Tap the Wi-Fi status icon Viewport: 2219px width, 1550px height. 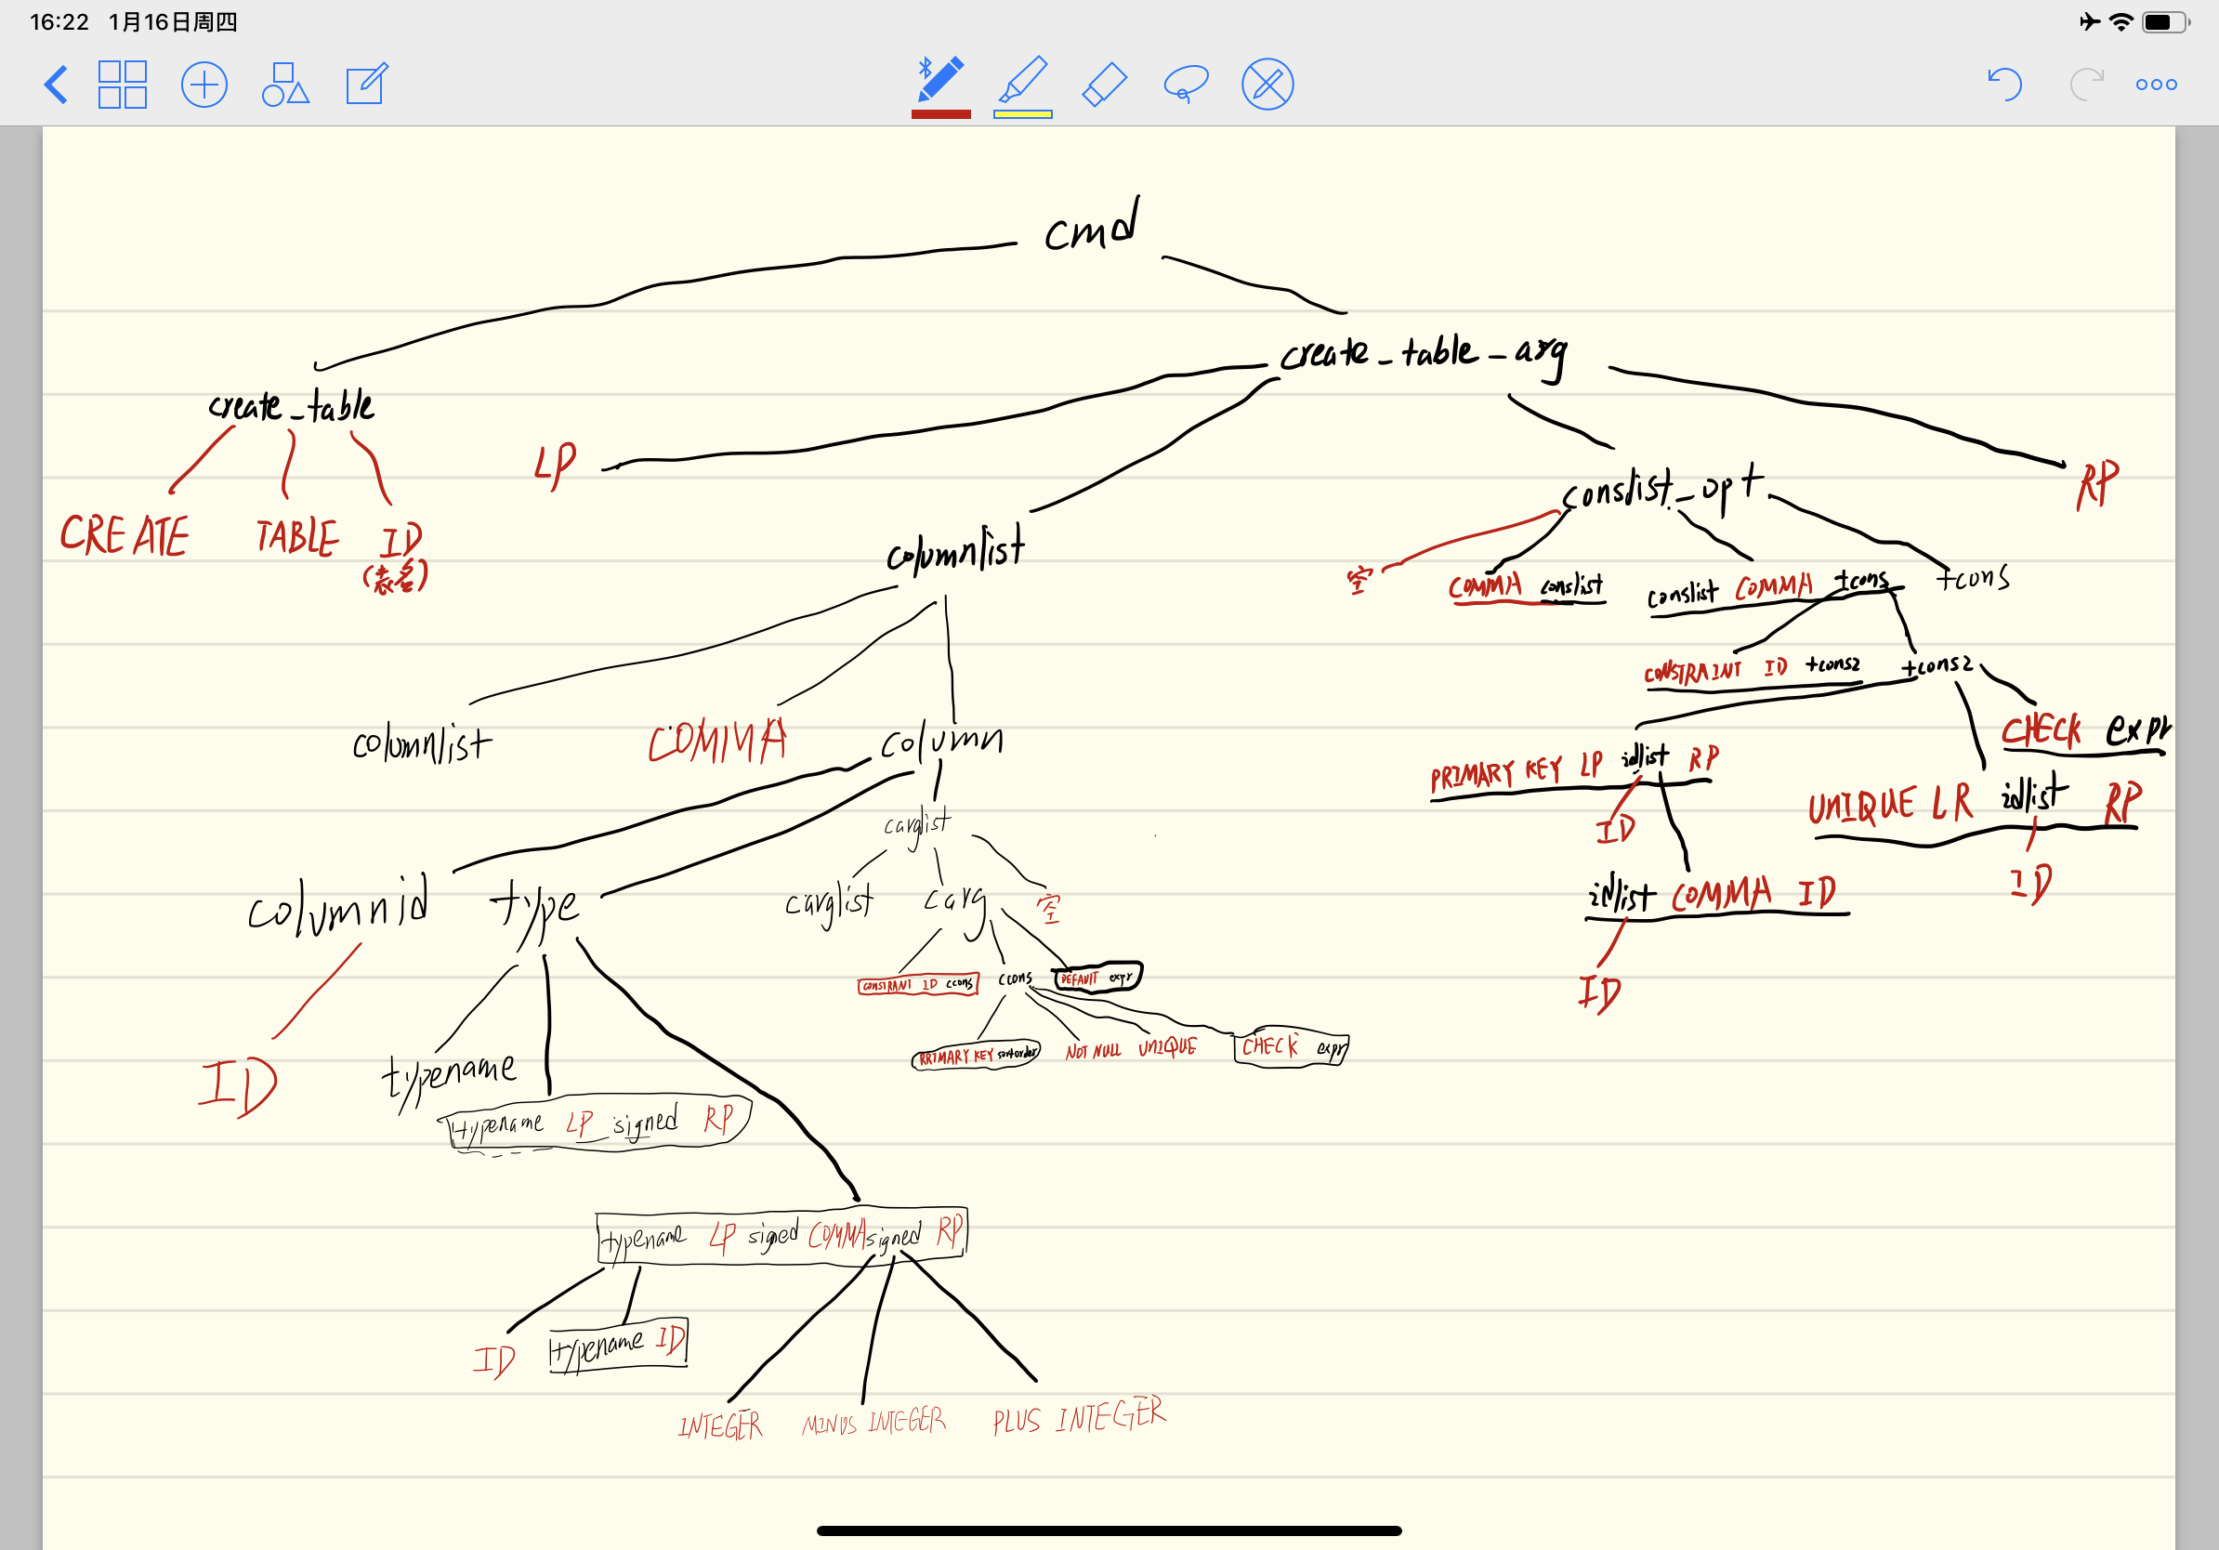coord(2121,21)
